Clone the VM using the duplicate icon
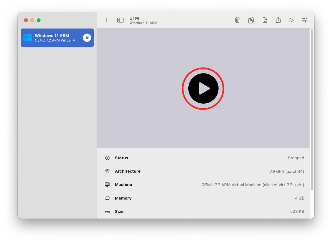Viewport: 332px width, 242px height. pyautogui.click(x=251, y=20)
